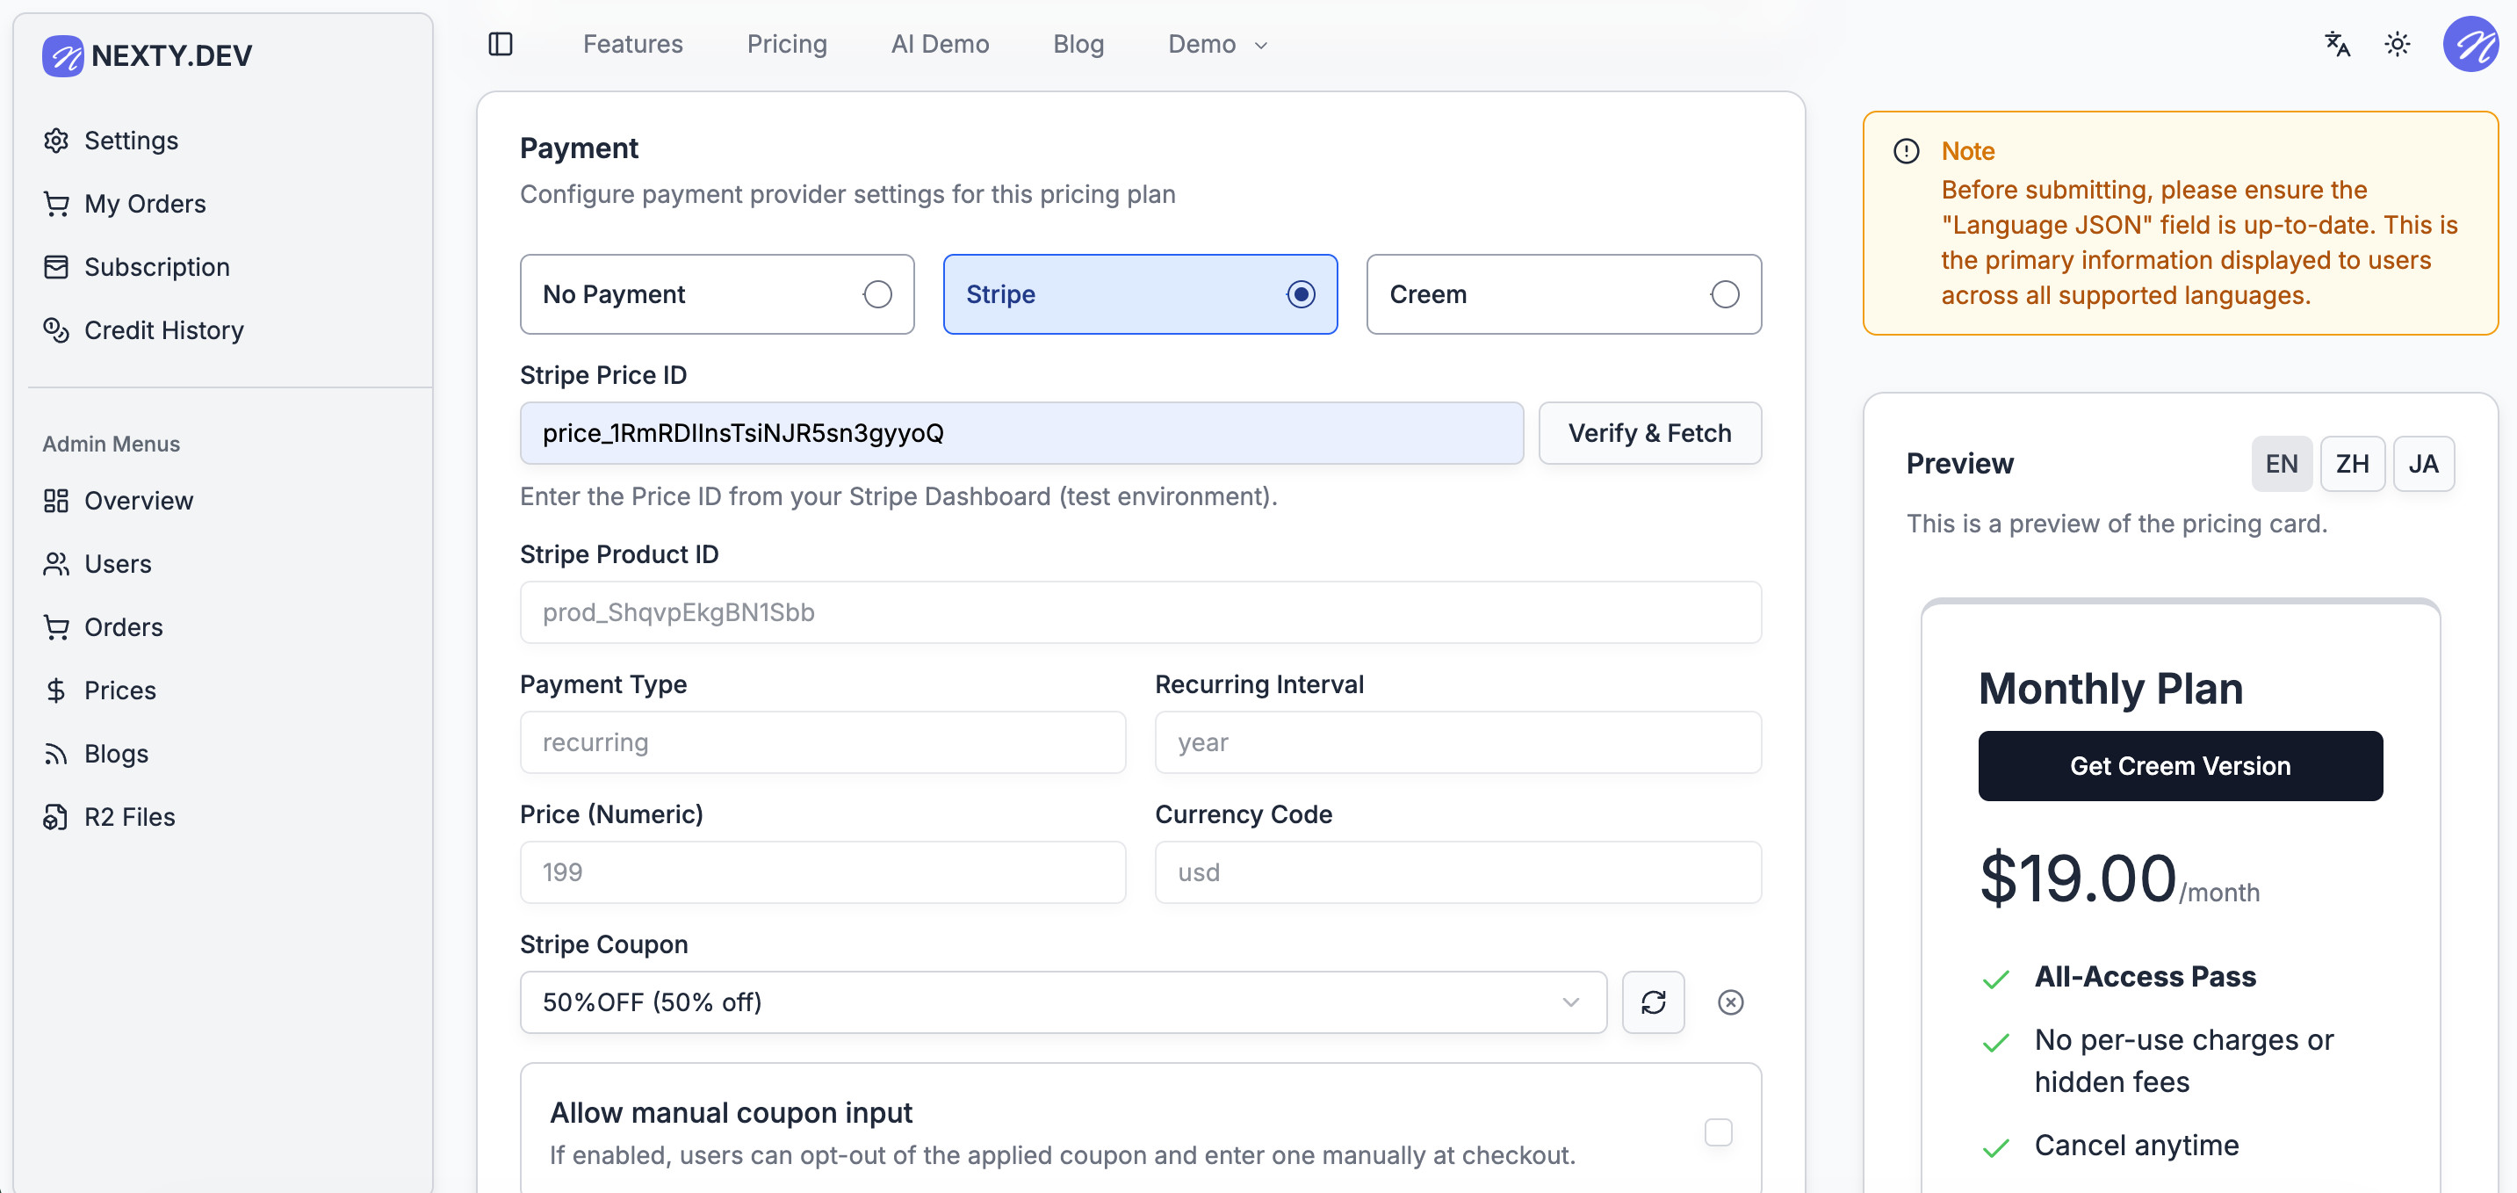Switch preview language to JA
2517x1193 pixels.
pos(2422,463)
